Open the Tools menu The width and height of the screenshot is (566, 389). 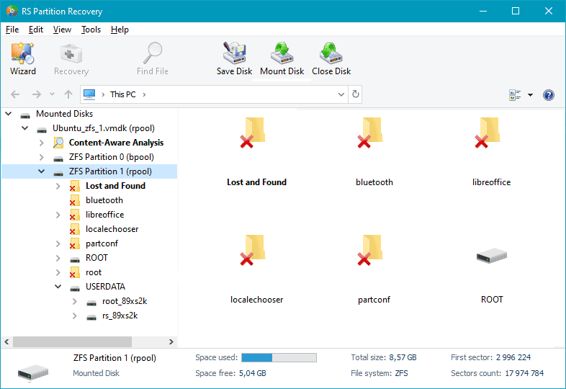91,30
